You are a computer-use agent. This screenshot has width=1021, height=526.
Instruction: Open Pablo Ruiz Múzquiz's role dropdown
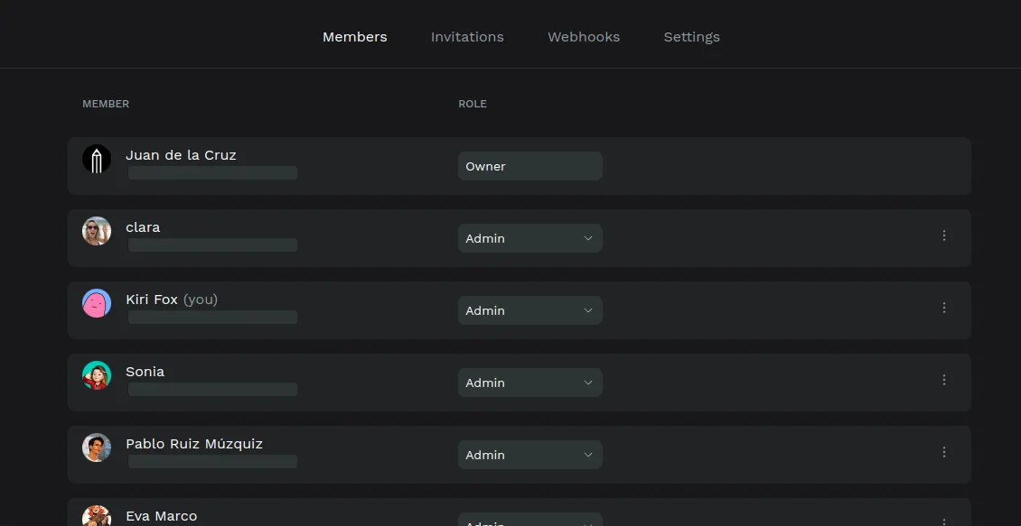(529, 455)
